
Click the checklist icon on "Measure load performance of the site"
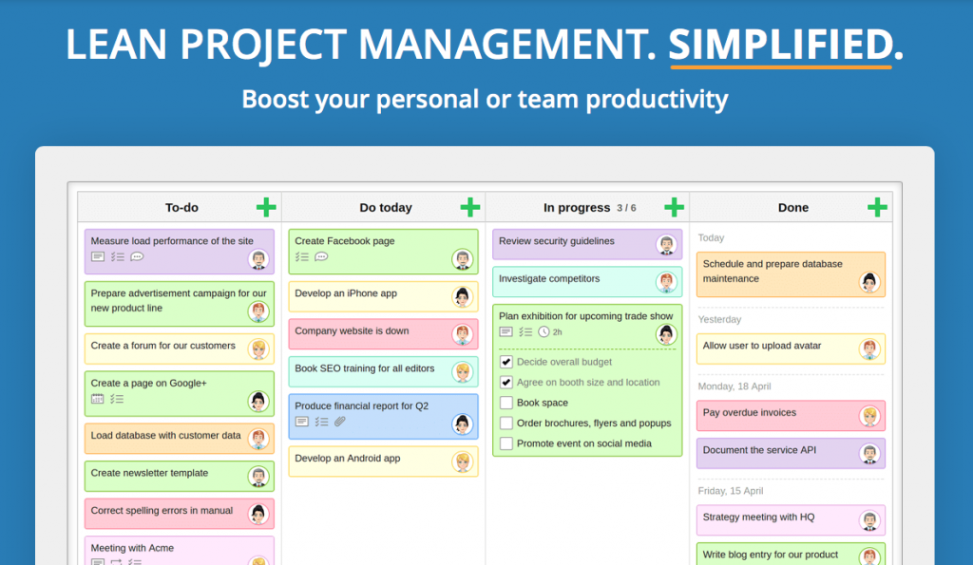click(x=116, y=256)
